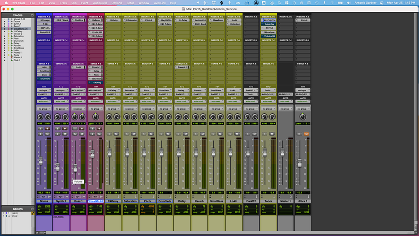Viewport: 419px width, 236px height.
Task: Click the Bluetooth icon in menu bar
Action: 324,3
